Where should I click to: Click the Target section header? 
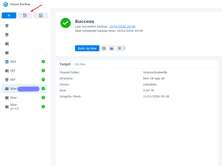click(65, 64)
